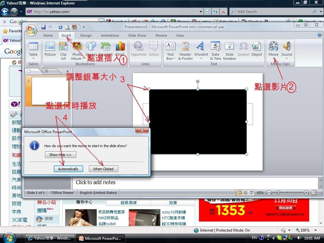Image resolution: width=324 pixels, height=243 pixels.
Task: Open Text Box dropdown arrow
Action: (x=174, y=59)
